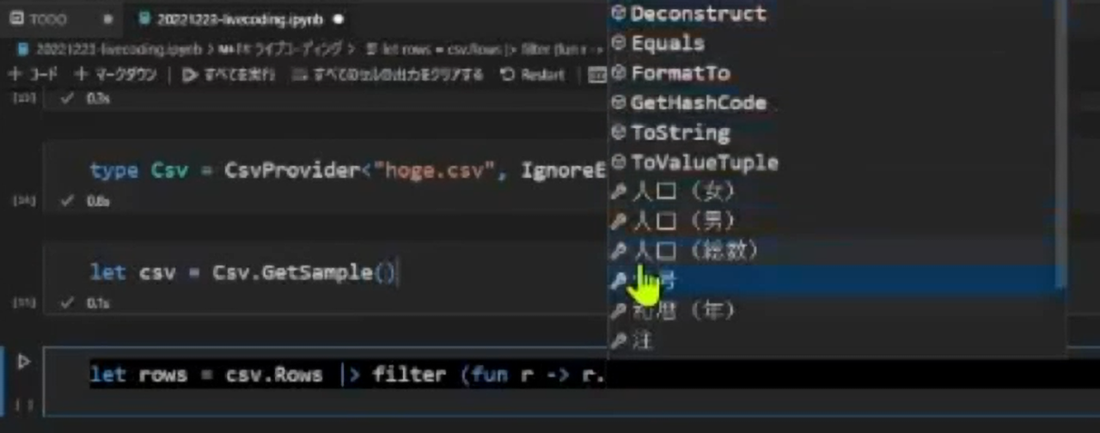Place cursor after Csv.GetSample() line
Image resolution: width=1100 pixels, height=433 pixels.
[397, 273]
